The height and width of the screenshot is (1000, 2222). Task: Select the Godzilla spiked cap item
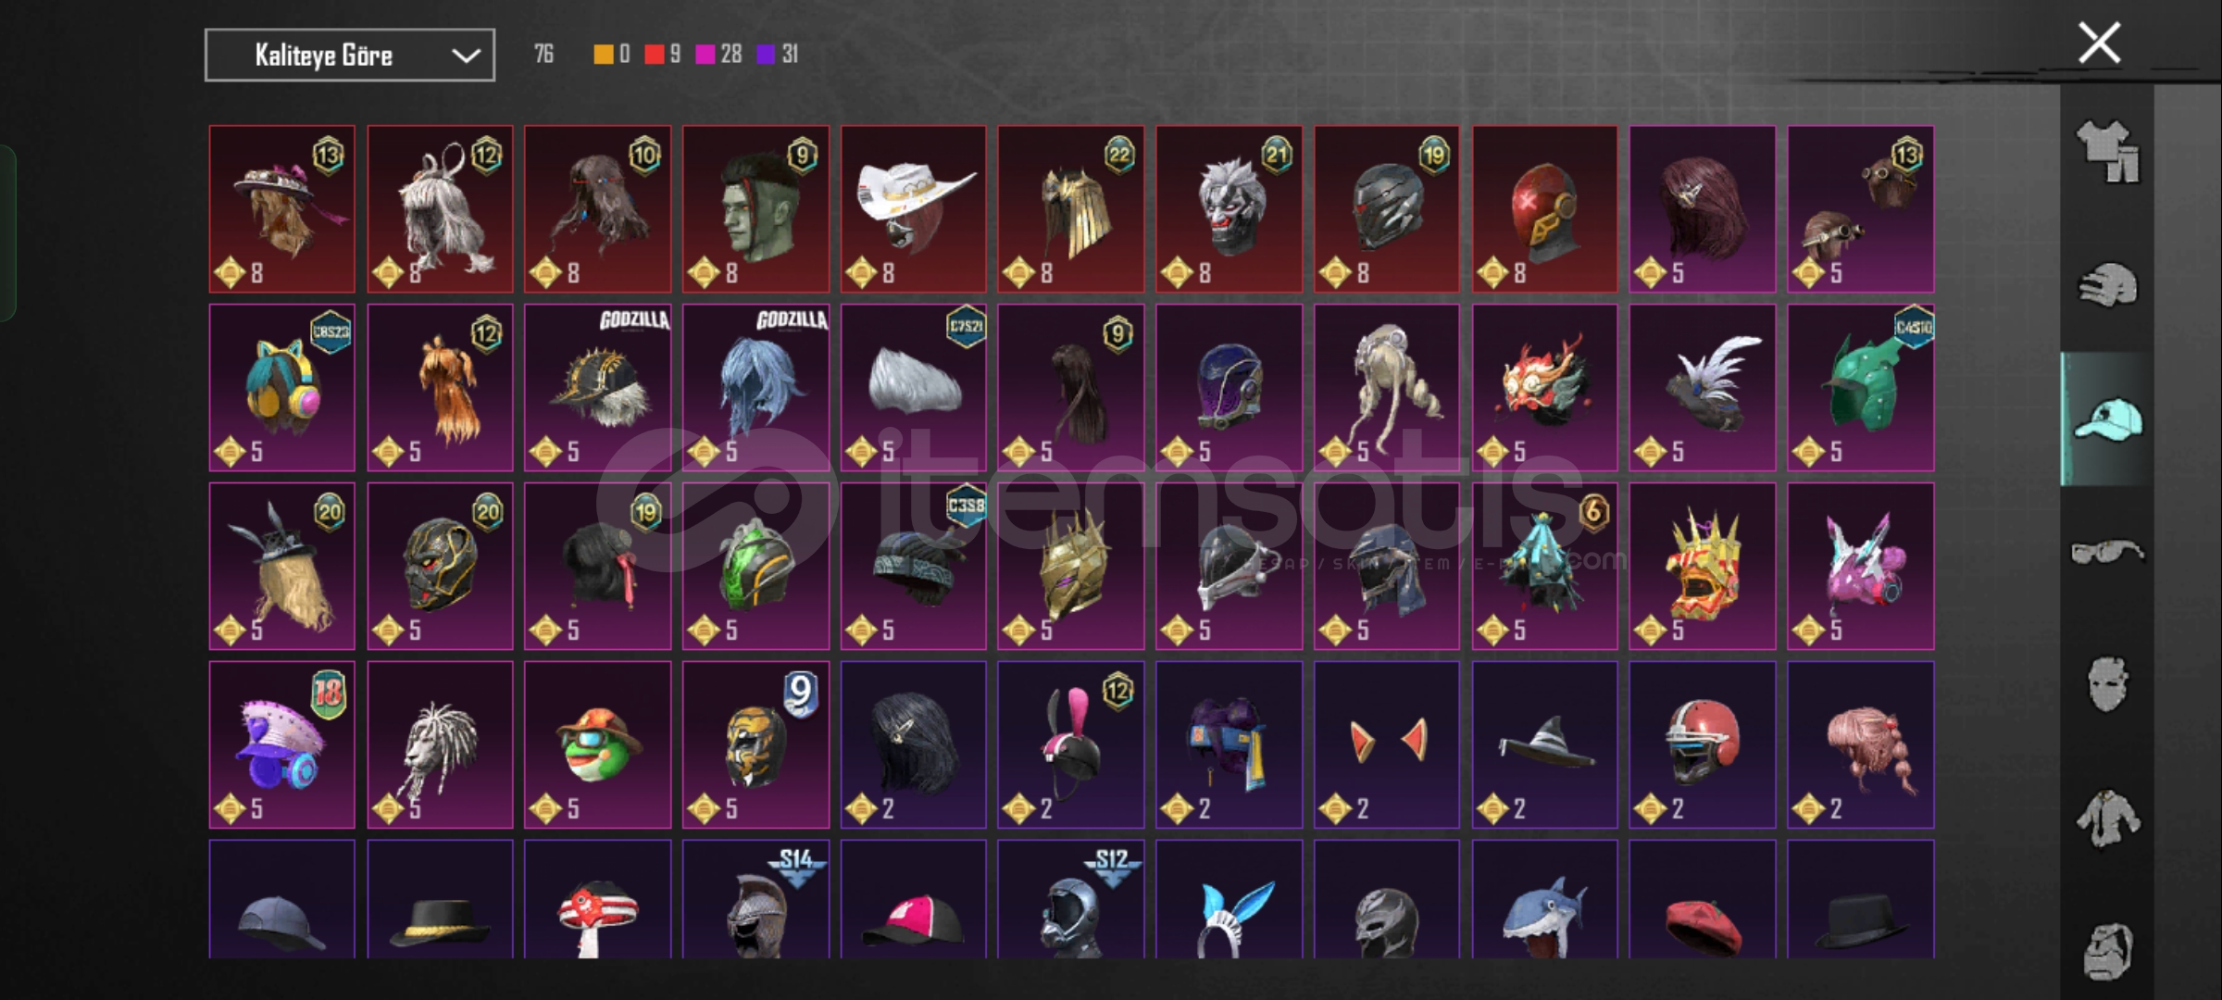[x=598, y=388]
